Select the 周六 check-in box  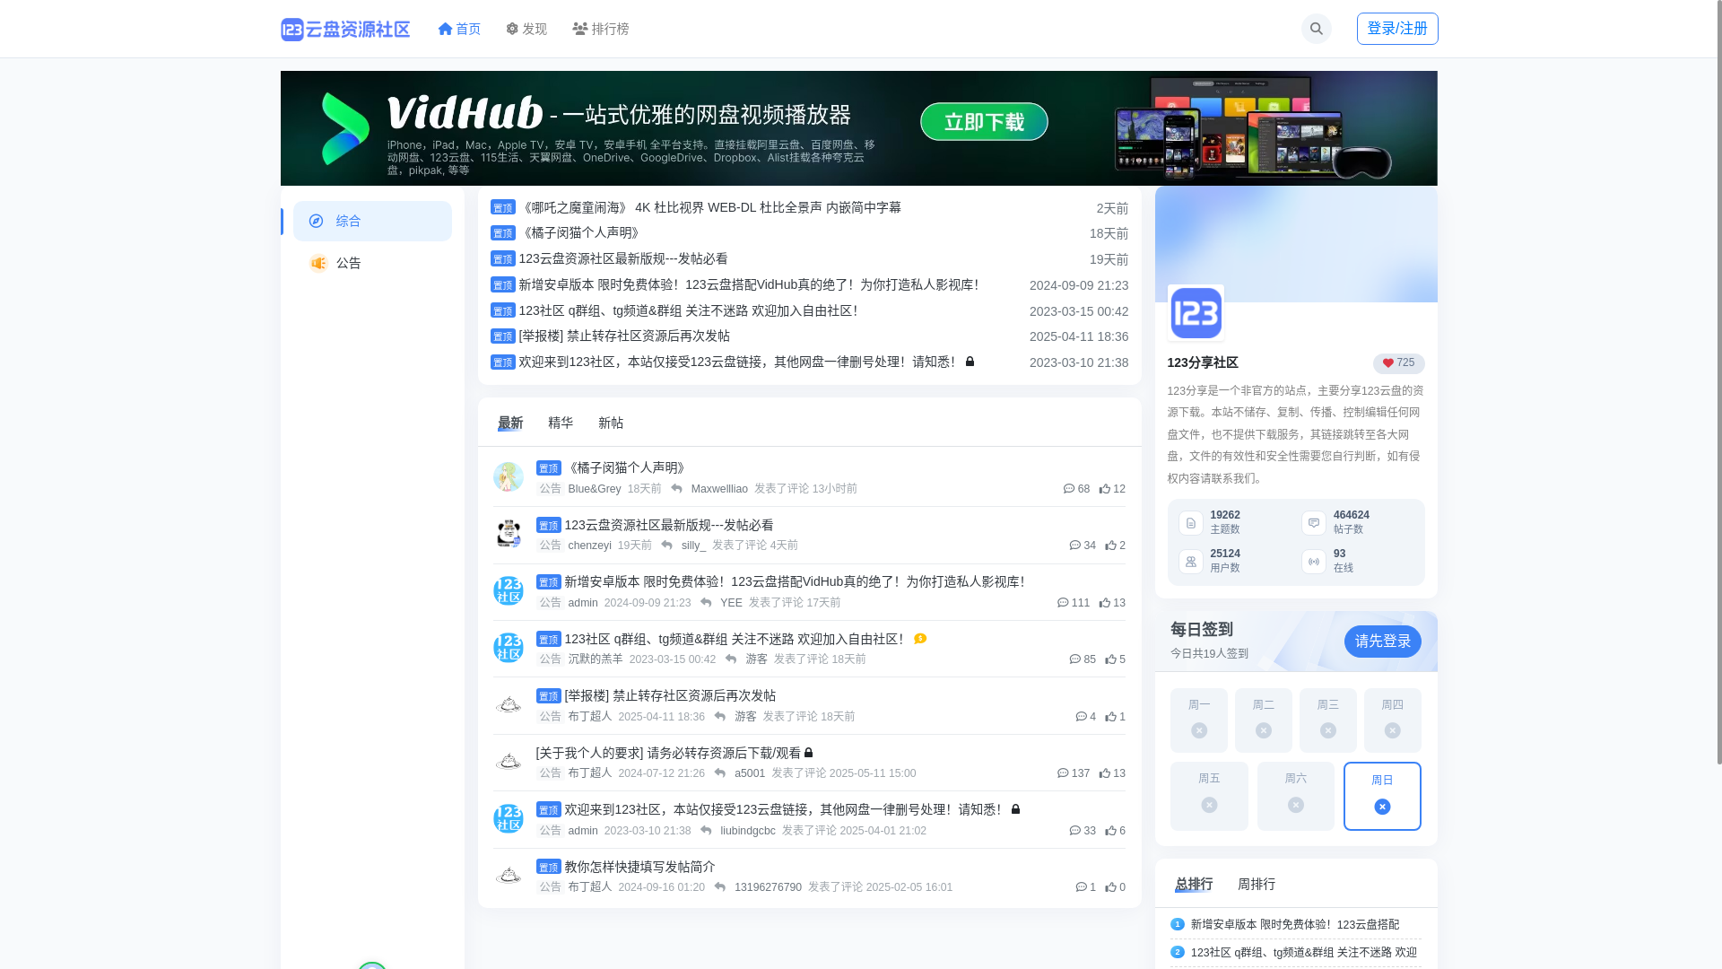click(x=1296, y=796)
